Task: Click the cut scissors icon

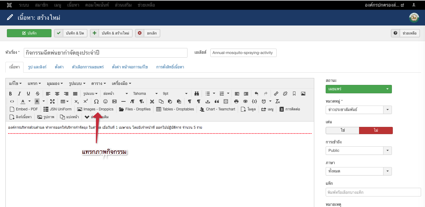Action: (152, 101)
